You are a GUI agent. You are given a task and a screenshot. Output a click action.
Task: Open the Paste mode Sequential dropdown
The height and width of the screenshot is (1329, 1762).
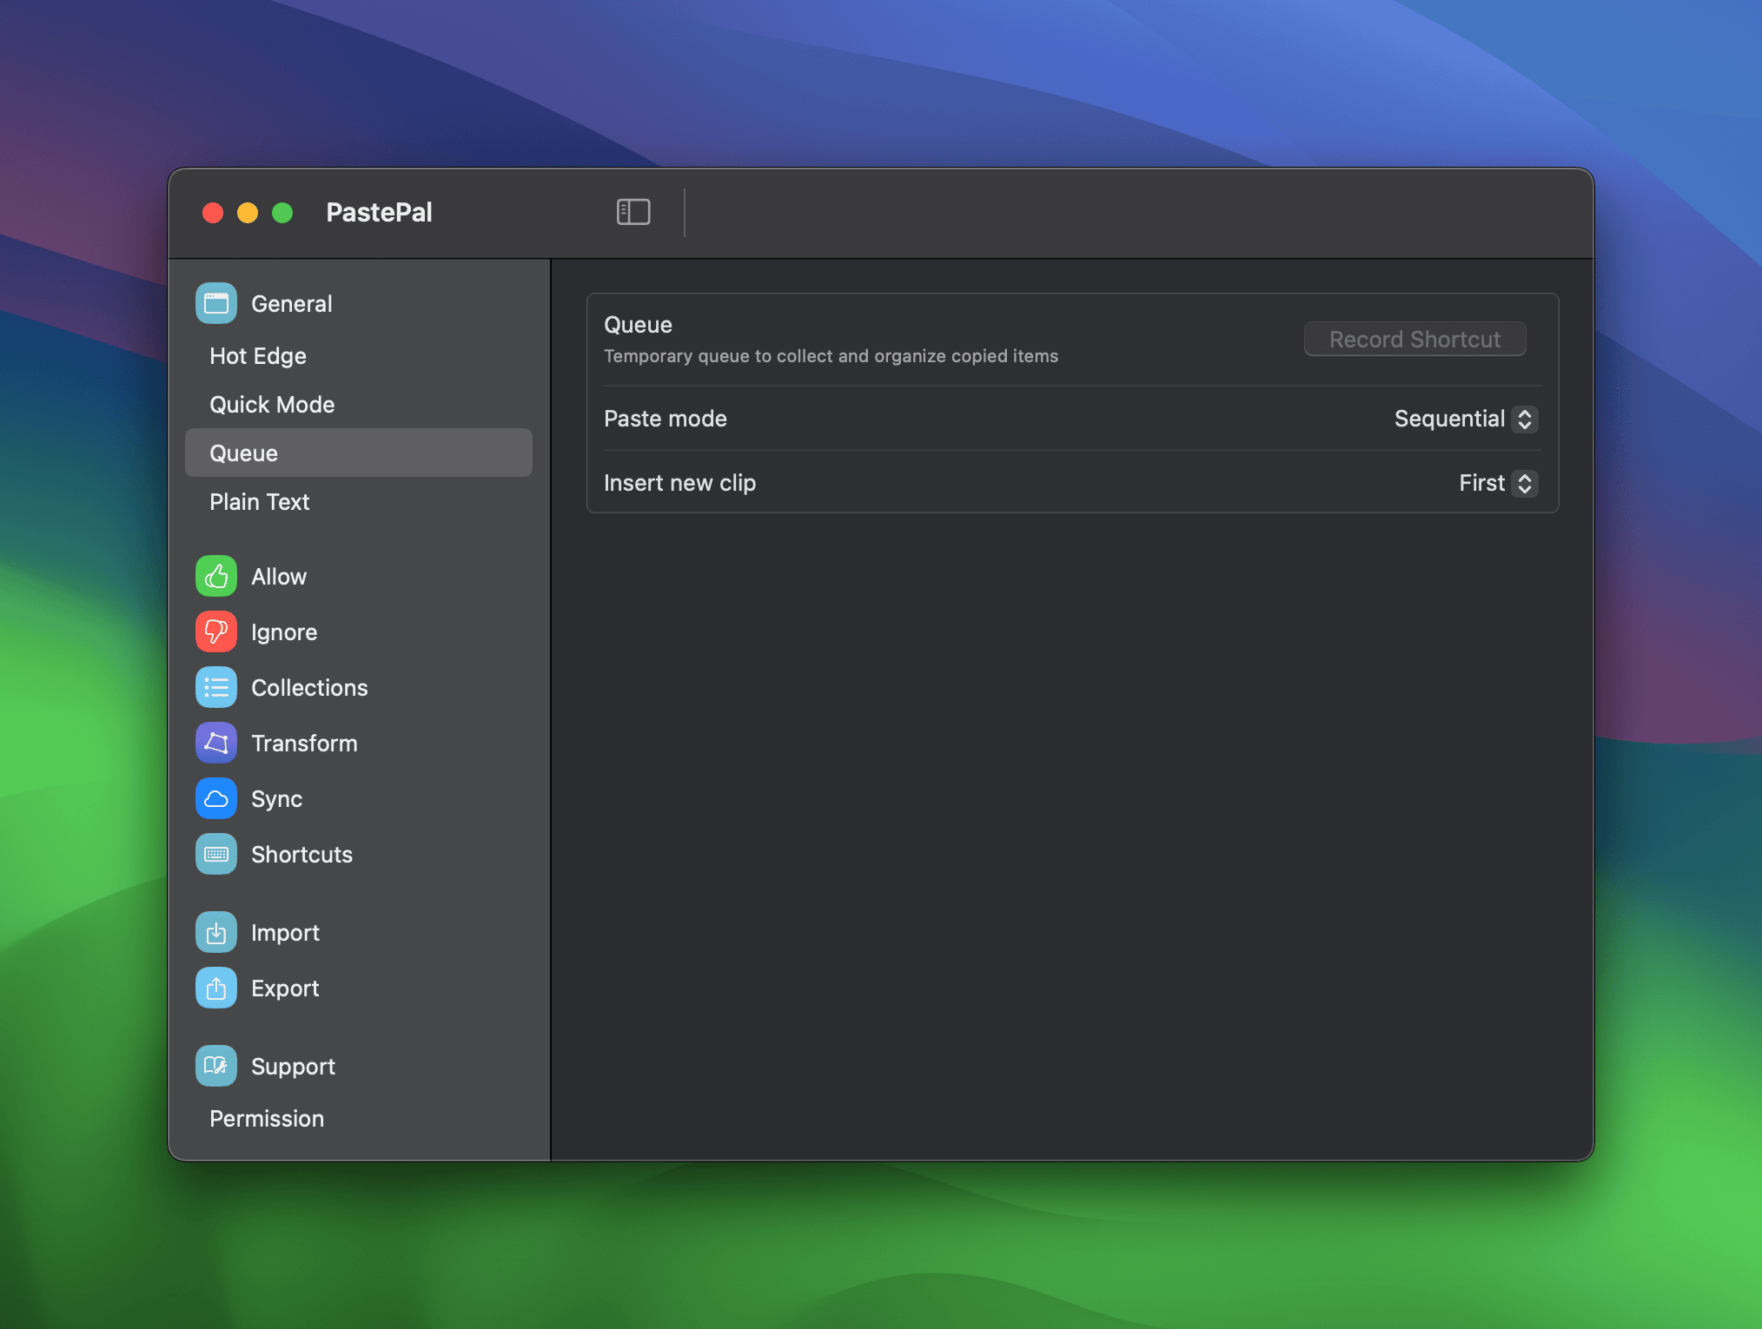coord(1466,419)
